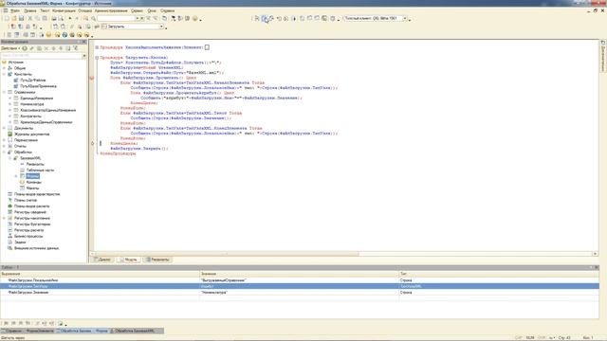The image size is (607, 341).
Task: Switch to the Диалог tab
Action: 102,260
